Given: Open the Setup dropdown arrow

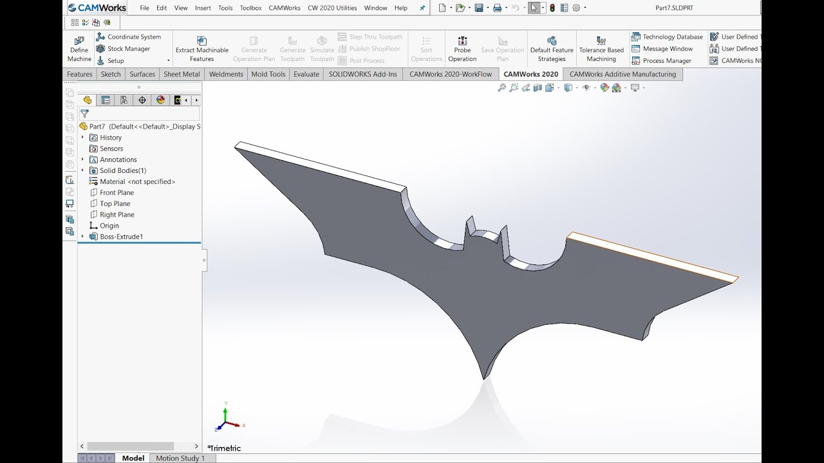Looking at the screenshot, I should (x=169, y=60).
